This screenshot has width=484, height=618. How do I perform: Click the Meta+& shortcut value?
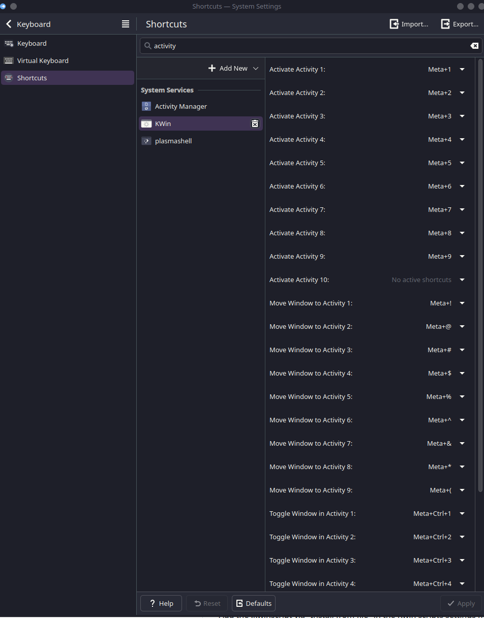pos(439,443)
